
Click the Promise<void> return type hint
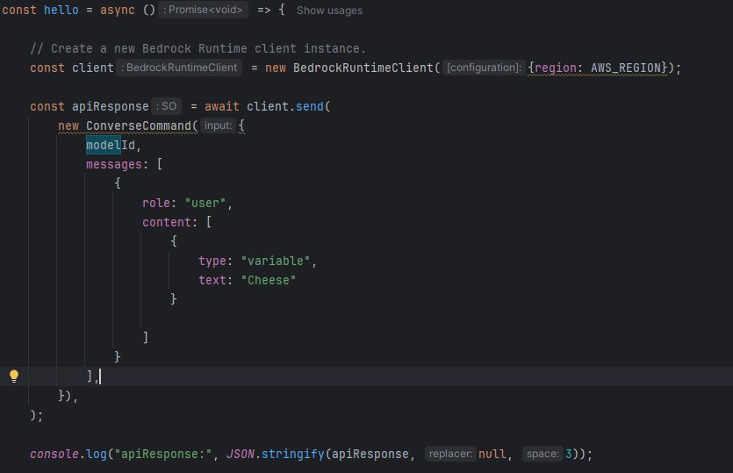(x=203, y=10)
